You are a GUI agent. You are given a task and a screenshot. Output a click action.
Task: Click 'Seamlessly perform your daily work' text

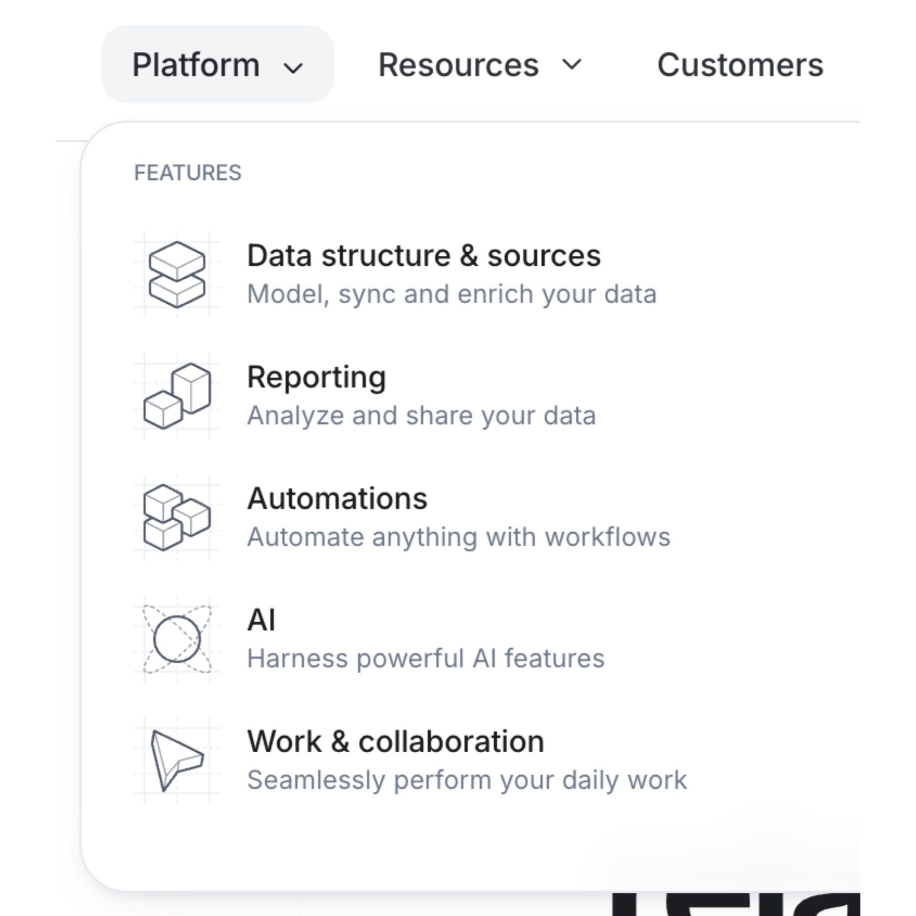[x=466, y=780]
